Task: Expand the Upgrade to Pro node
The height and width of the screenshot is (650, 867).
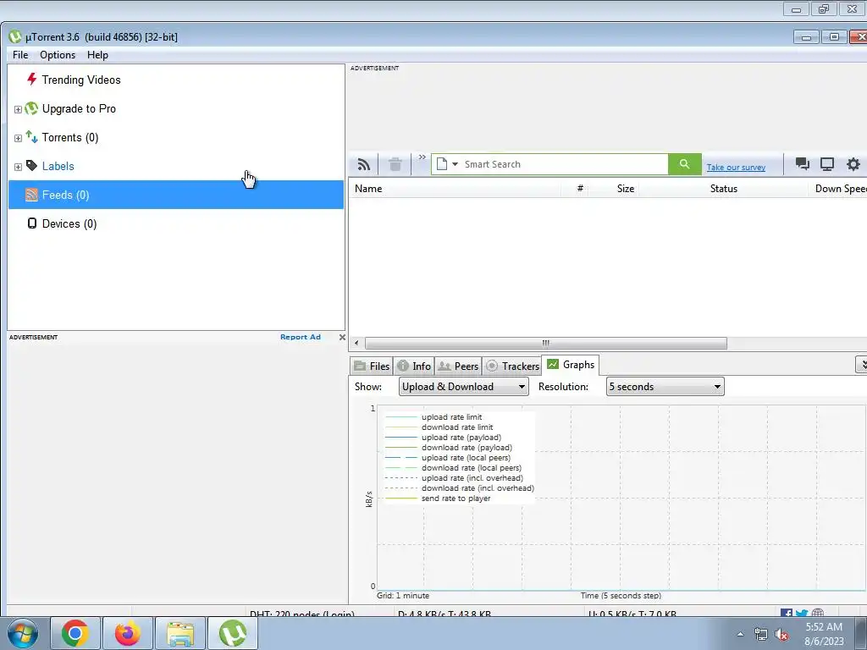Action: tap(18, 109)
